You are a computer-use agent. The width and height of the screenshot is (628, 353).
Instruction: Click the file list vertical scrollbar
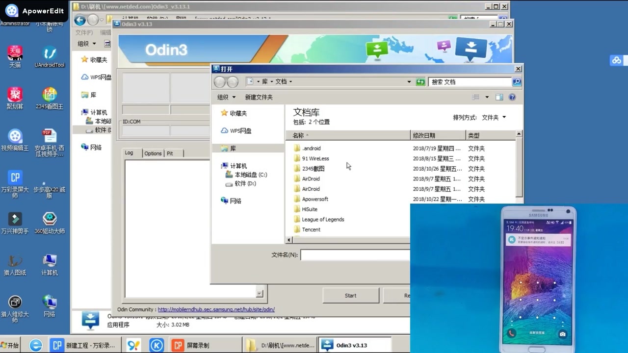coord(519,167)
